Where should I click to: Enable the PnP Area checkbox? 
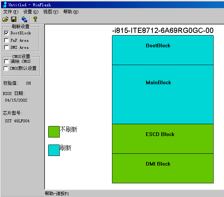pyautogui.click(x=6, y=40)
